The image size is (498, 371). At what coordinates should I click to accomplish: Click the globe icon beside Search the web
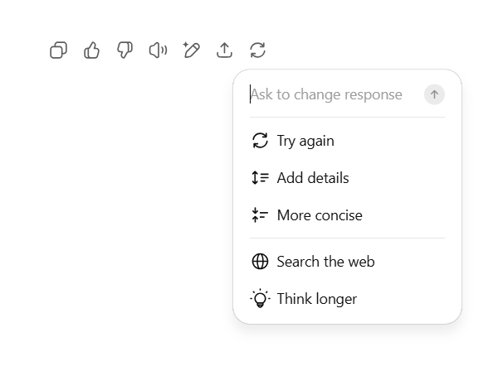pos(260,262)
